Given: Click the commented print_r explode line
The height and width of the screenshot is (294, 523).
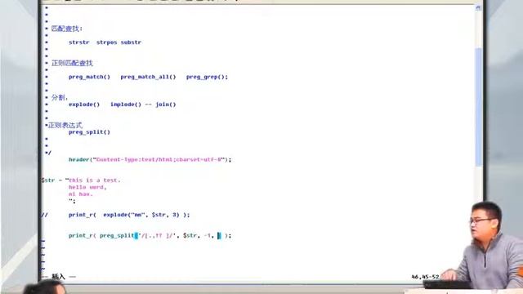Looking at the screenshot, I should point(115,215).
